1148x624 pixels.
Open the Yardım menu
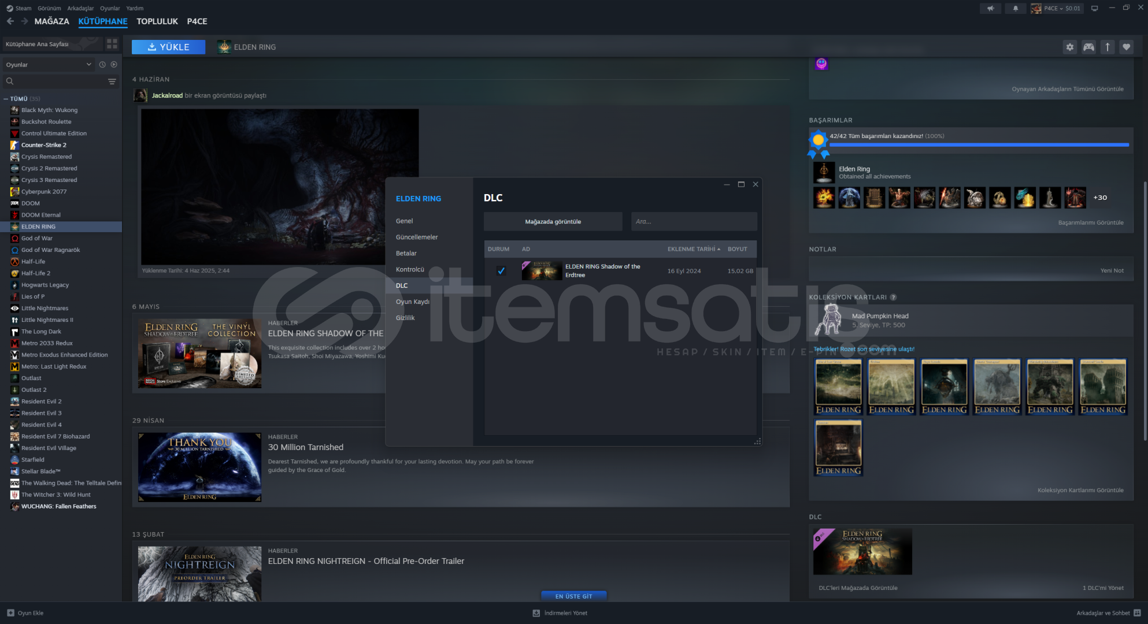tap(135, 8)
